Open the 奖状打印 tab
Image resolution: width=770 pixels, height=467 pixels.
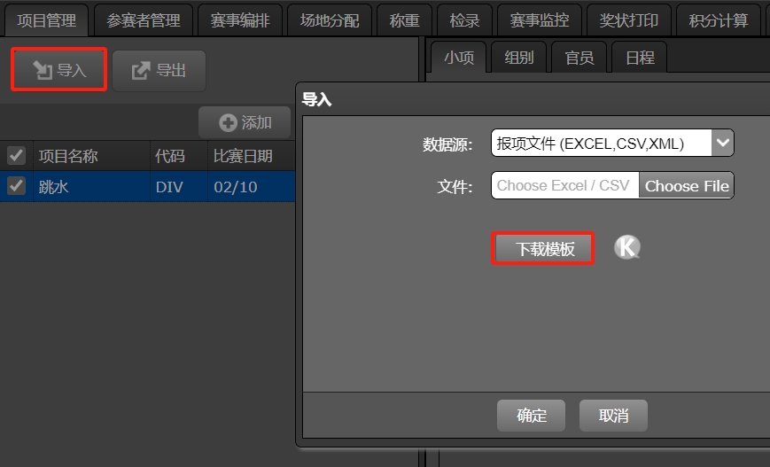(x=628, y=20)
